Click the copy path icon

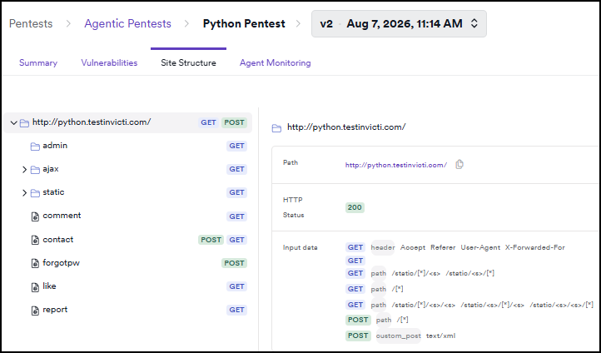[x=459, y=164]
